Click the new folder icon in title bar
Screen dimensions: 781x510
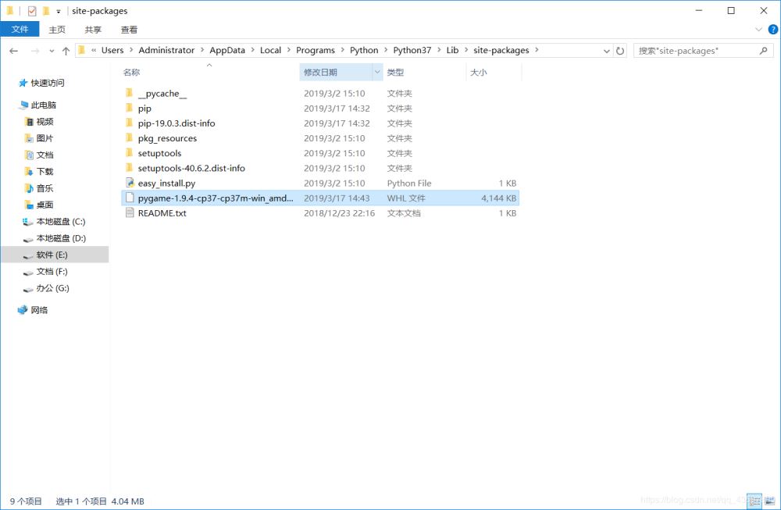(x=46, y=10)
